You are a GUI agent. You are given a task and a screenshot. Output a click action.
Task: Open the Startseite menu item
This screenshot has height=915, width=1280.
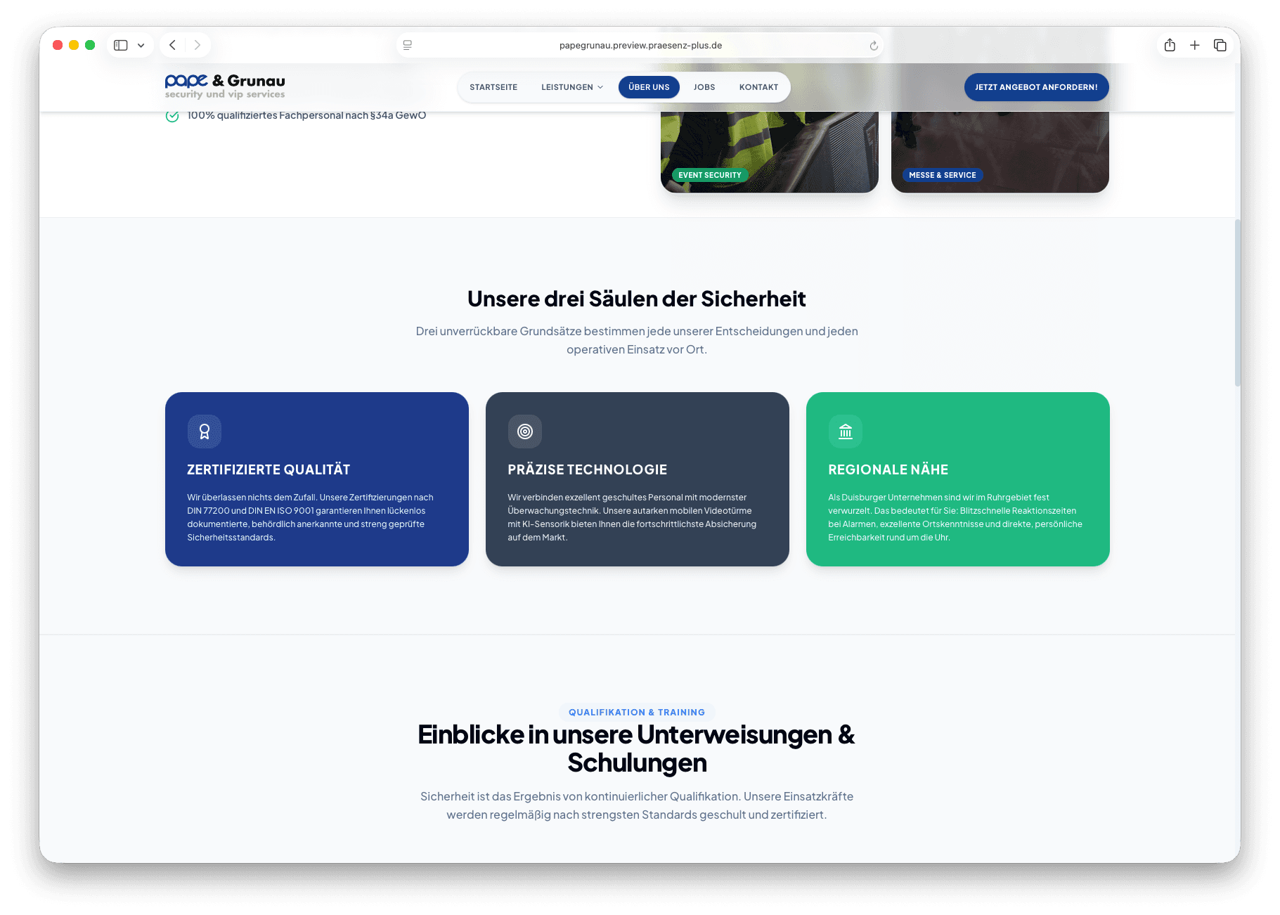pos(493,87)
